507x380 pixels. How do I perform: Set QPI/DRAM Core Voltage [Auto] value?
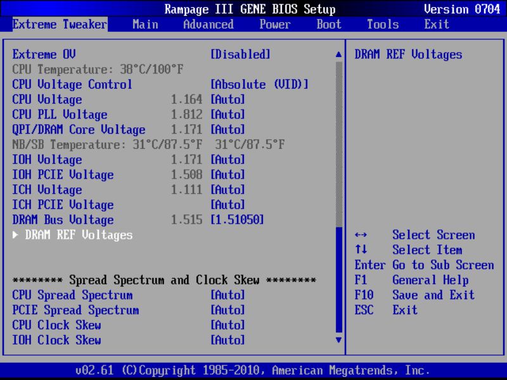pyautogui.click(x=228, y=130)
